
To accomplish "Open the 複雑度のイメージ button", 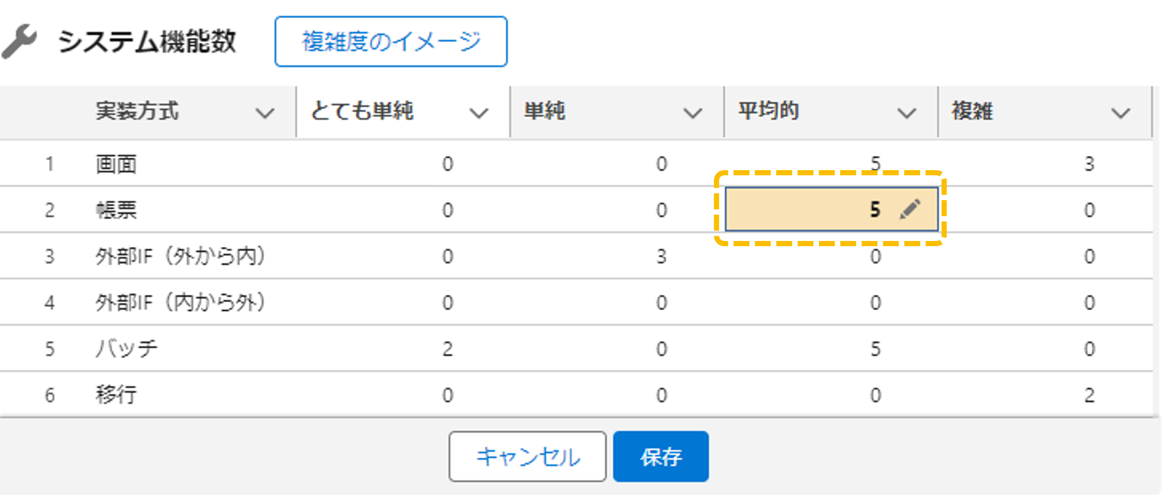I will pyautogui.click(x=391, y=41).
